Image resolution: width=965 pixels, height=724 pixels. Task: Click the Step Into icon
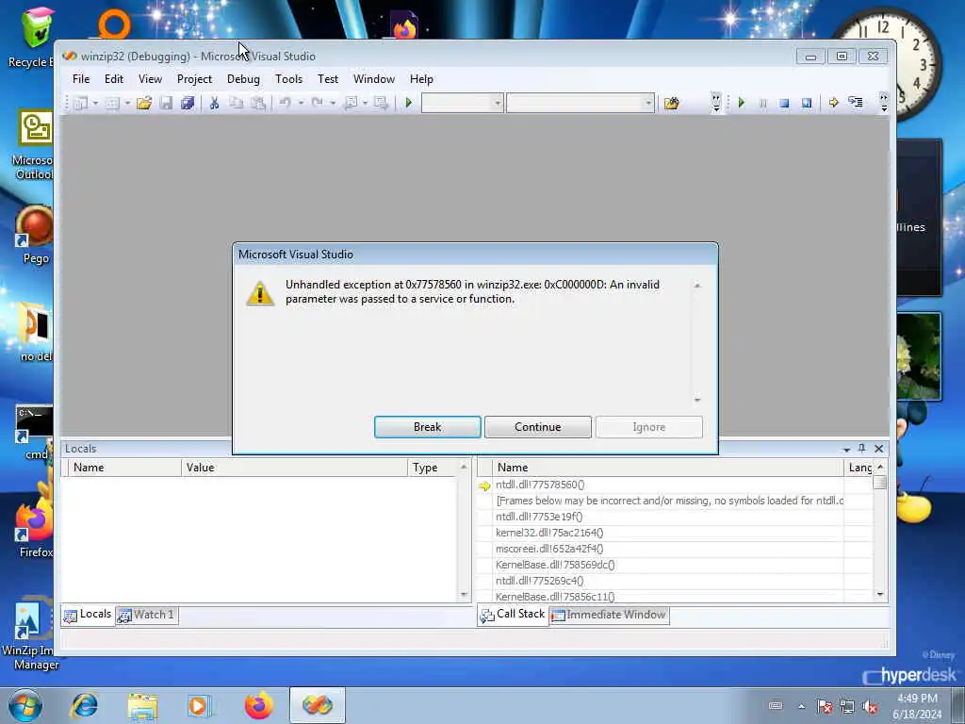856,103
